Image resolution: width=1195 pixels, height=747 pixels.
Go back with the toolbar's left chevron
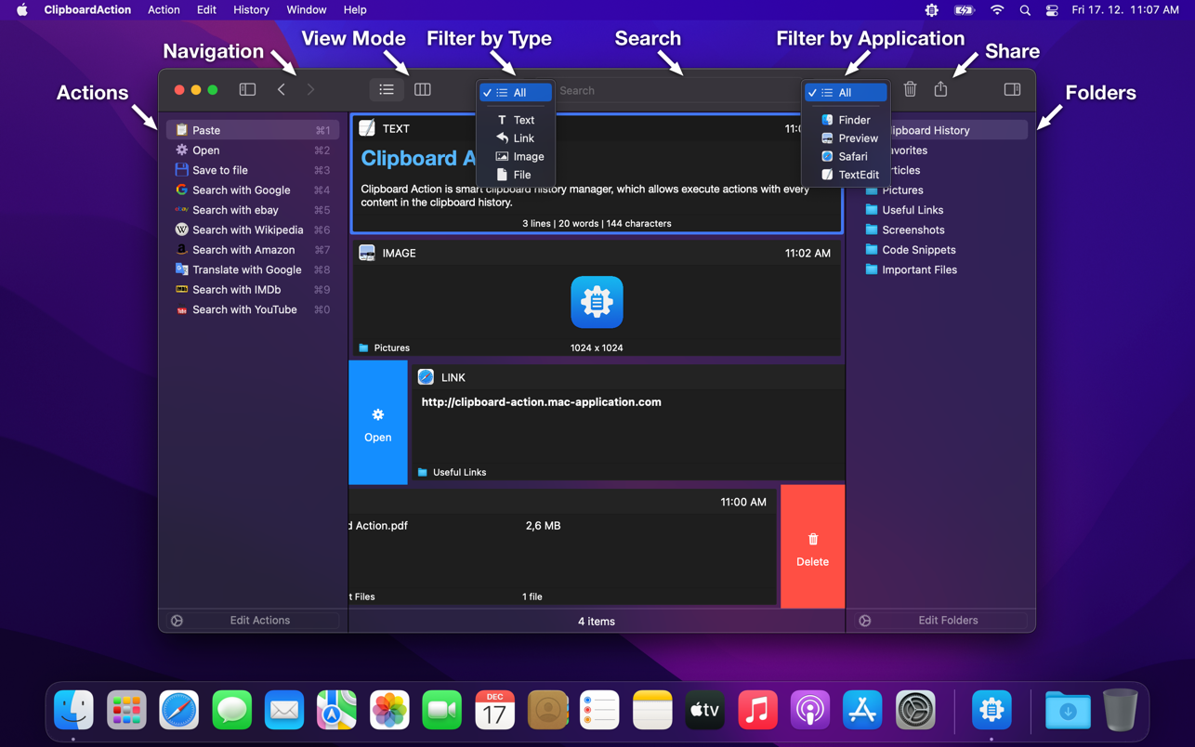[x=282, y=89]
